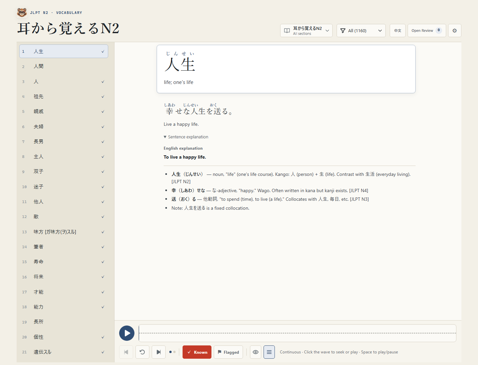Click the page title 耳から覚えるN2
Image resolution: width=478 pixels, height=365 pixels.
click(x=68, y=29)
